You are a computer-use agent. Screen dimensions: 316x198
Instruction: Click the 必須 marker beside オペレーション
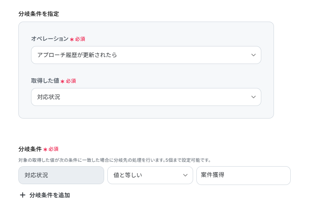(80, 39)
